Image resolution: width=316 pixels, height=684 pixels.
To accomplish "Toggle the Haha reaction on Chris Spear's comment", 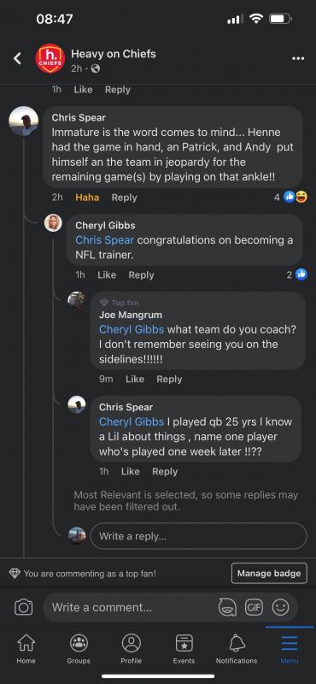I will pyautogui.click(x=87, y=198).
